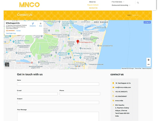Click the Contact Us navigation item
Image resolution: width=162 pixels, height=121 pixels.
coord(93,8)
